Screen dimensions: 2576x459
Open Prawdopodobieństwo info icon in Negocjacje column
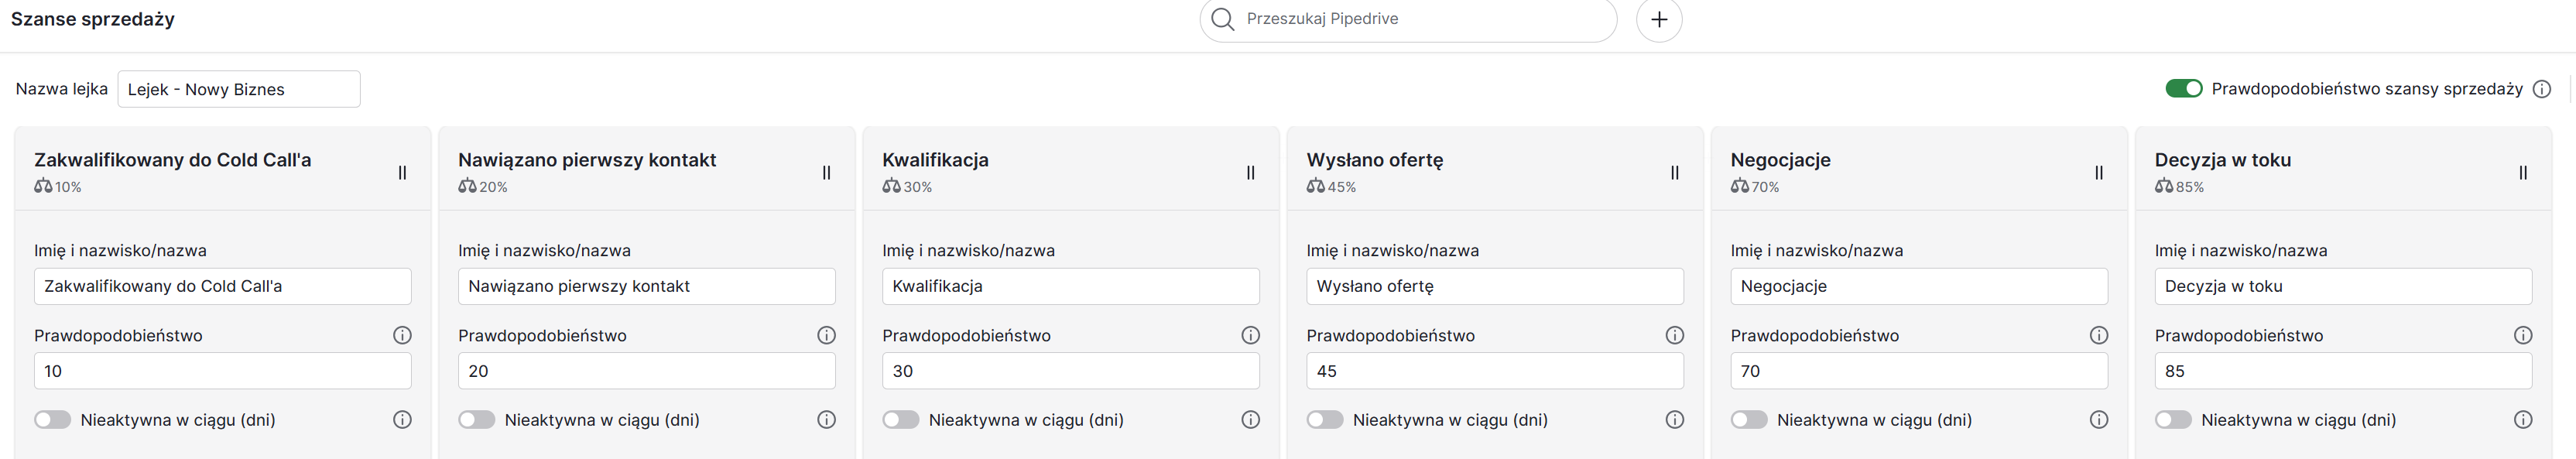tap(2098, 335)
